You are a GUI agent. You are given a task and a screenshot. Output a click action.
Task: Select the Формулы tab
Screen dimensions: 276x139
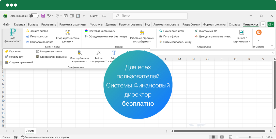coord(96,25)
